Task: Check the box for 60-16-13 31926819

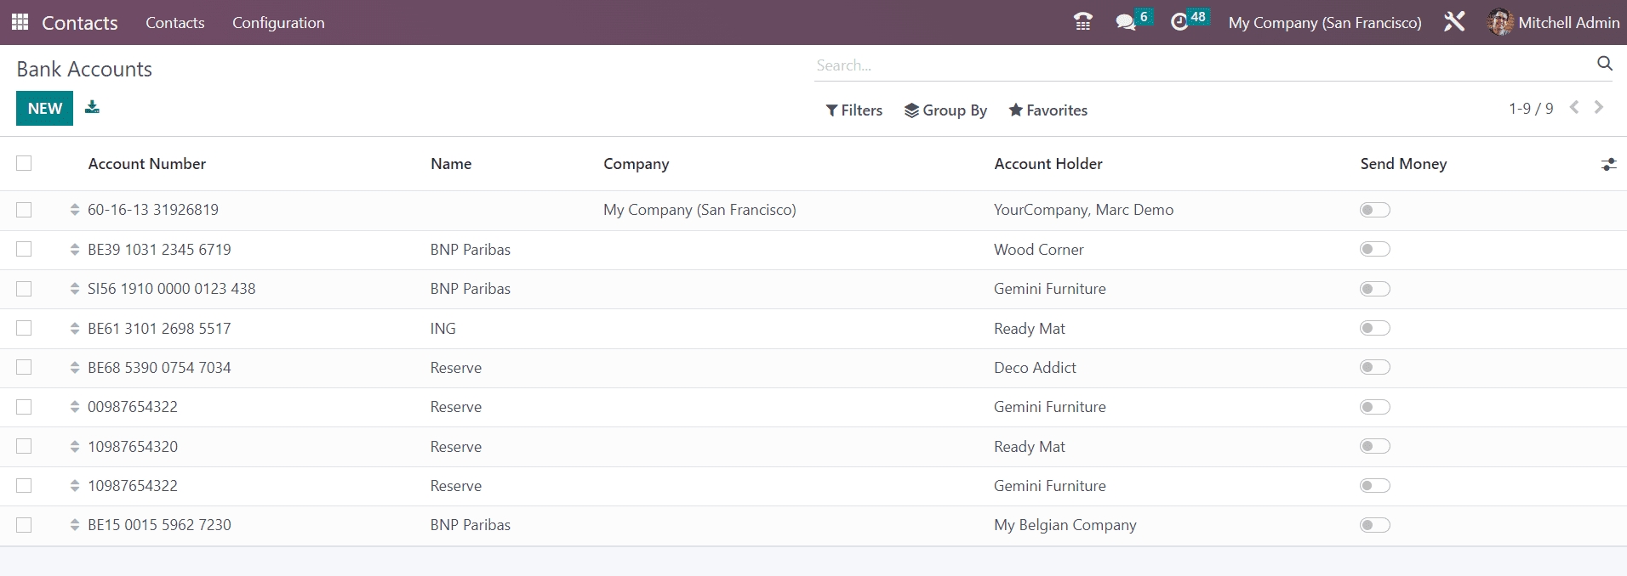Action: (x=24, y=210)
